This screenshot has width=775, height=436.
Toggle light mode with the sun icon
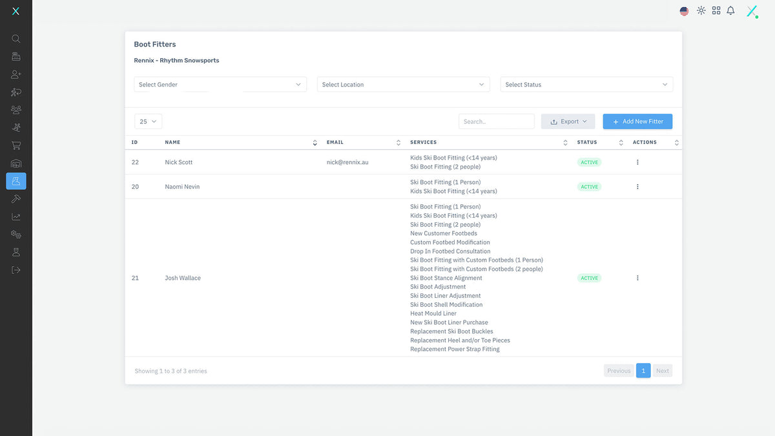[x=701, y=11]
